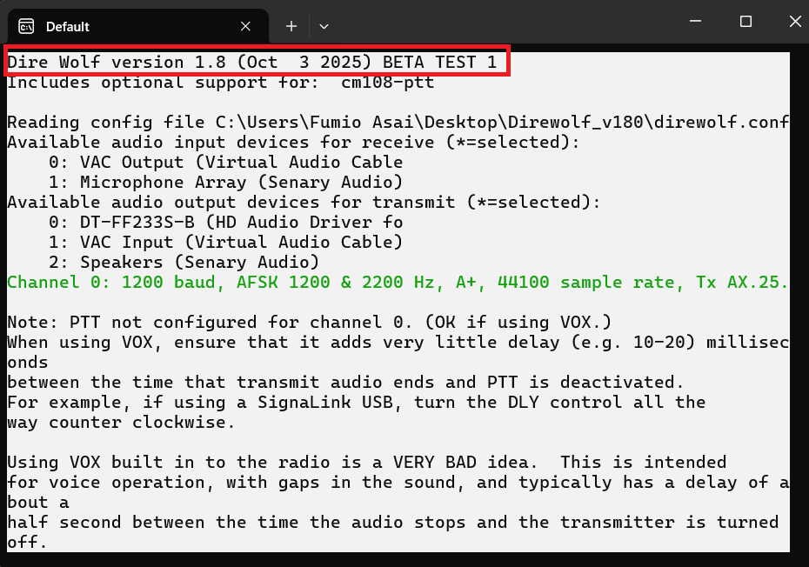This screenshot has height=567, width=809.
Task: Click 'Available audio output devices for transmit' line
Action: point(304,203)
